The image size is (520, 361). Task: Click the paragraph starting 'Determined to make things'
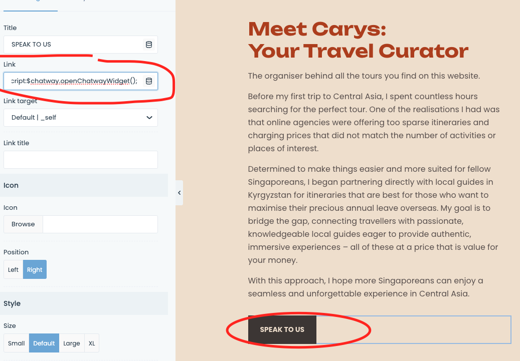click(373, 214)
